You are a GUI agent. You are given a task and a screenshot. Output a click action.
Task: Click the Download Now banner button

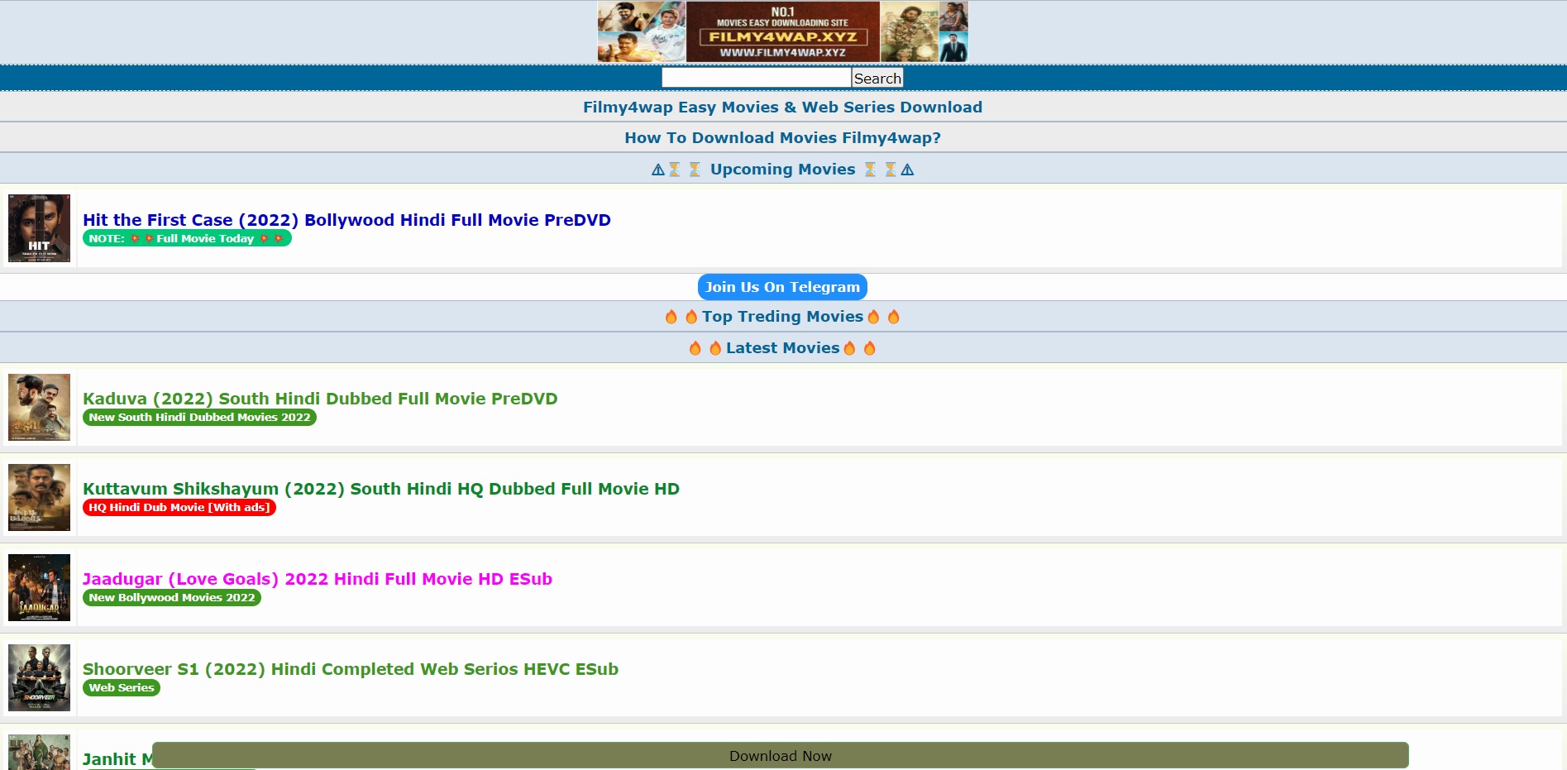781,755
